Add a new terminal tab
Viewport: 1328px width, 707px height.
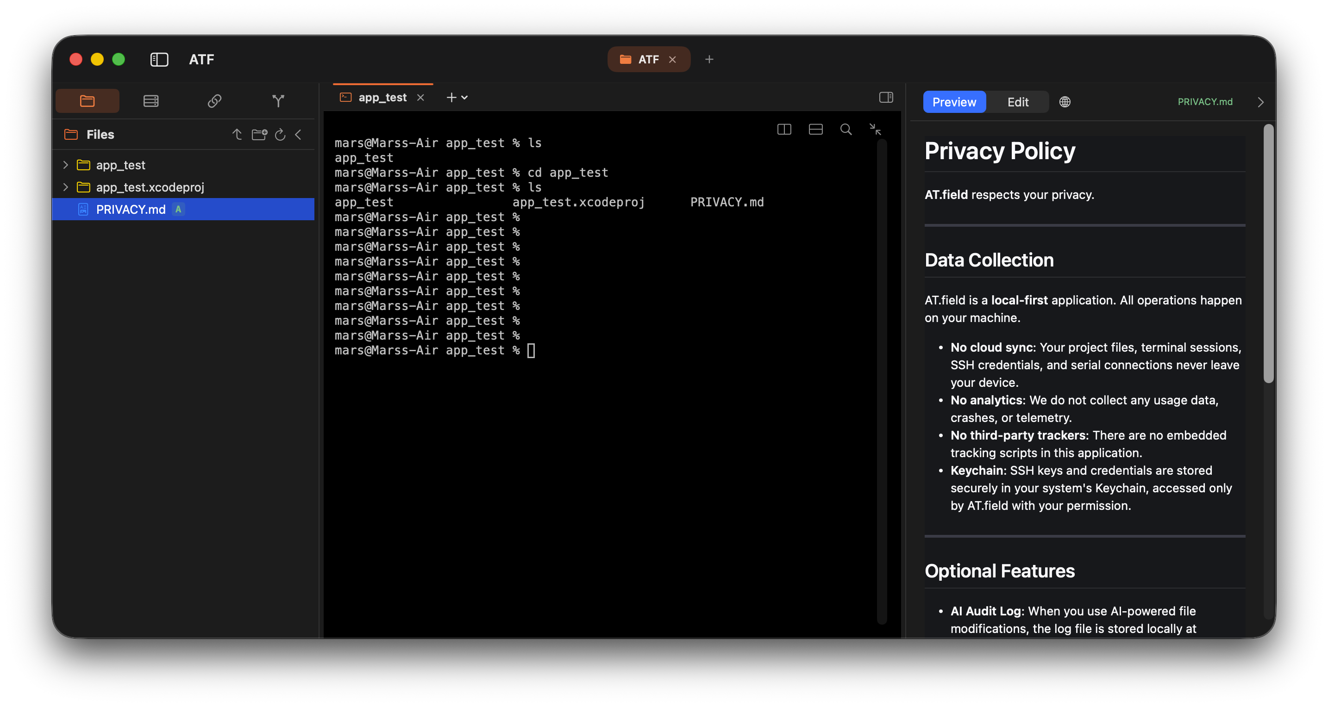click(x=451, y=97)
